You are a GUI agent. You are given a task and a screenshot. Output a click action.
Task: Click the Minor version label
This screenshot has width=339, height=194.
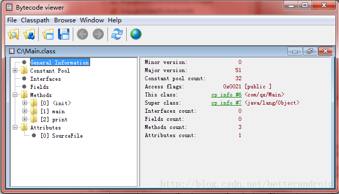(166, 62)
